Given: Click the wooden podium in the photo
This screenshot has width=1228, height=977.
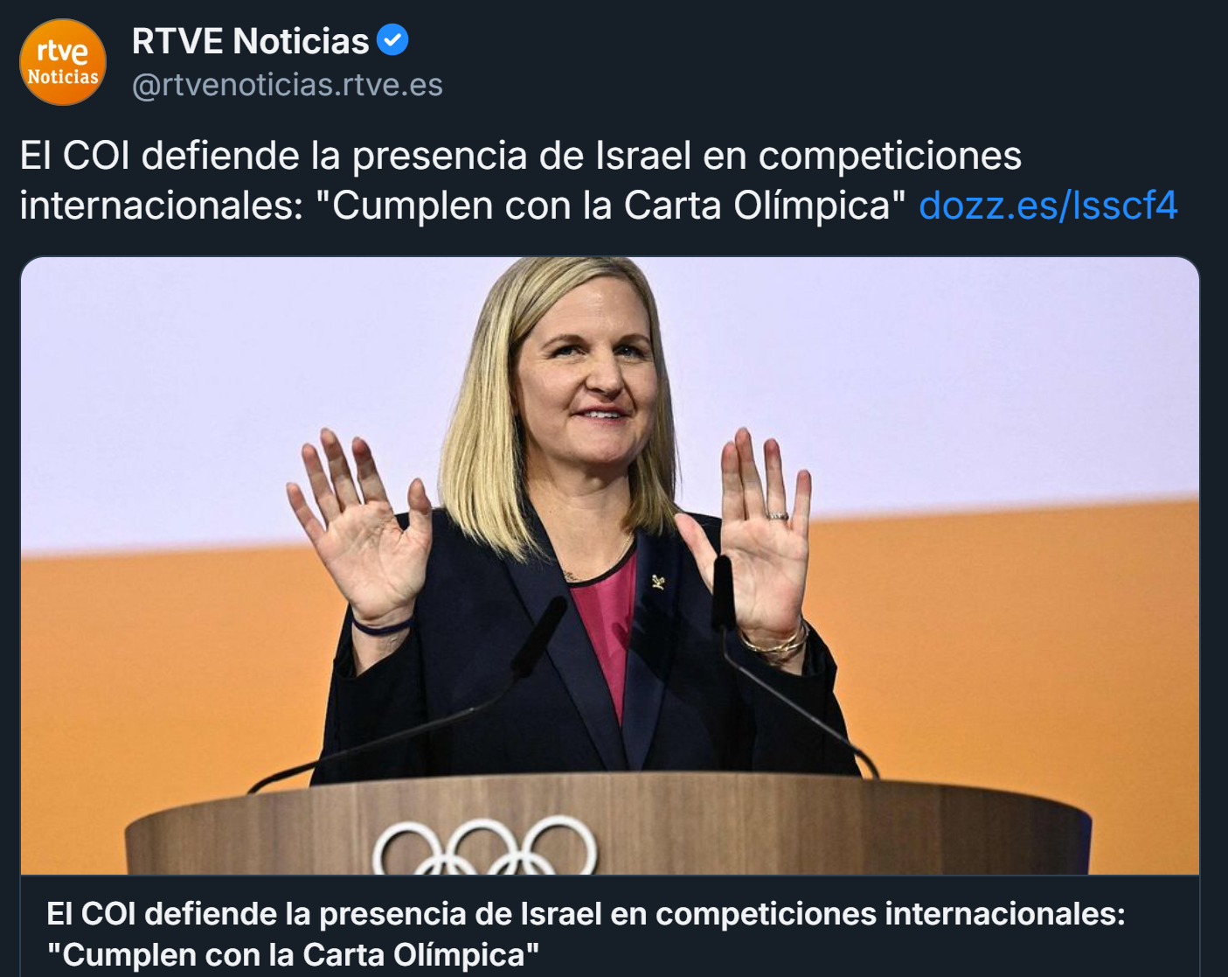Looking at the screenshot, I should pyautogui.click(x=607, y=825).
